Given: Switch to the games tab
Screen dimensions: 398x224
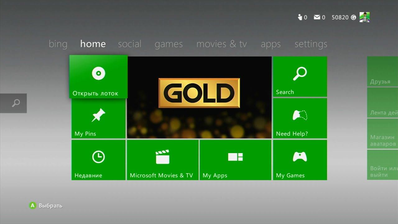Looking at the screenshot, I should [169, 44].
